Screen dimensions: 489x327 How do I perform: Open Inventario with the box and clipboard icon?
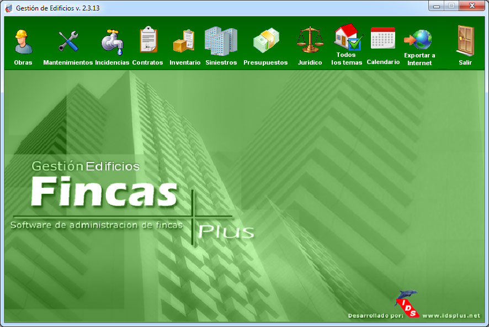184,41
